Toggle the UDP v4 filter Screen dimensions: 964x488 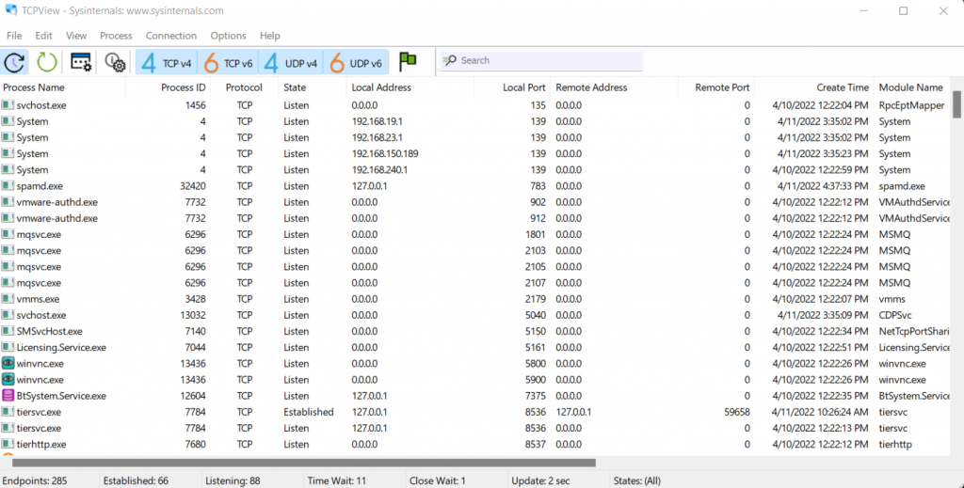pos(291,62)
